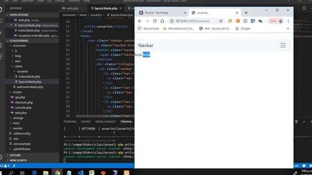The height and width of the screenshot is (175, 312).
Task: Open the Chrome three-dot menu
Action: click(x=288, y=21)
